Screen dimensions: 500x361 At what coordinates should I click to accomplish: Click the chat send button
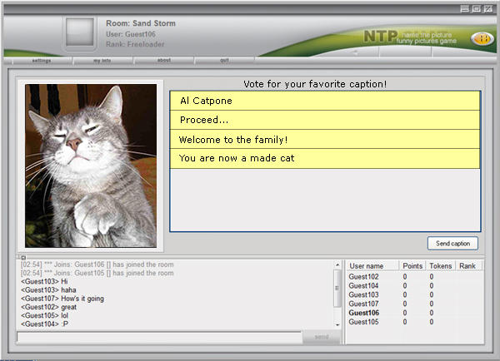(x=322, y=337)
